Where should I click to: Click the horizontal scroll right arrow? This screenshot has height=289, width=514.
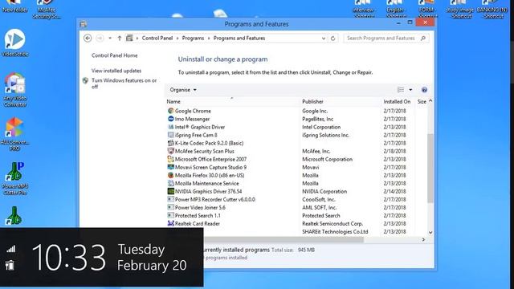coord(423,239)
